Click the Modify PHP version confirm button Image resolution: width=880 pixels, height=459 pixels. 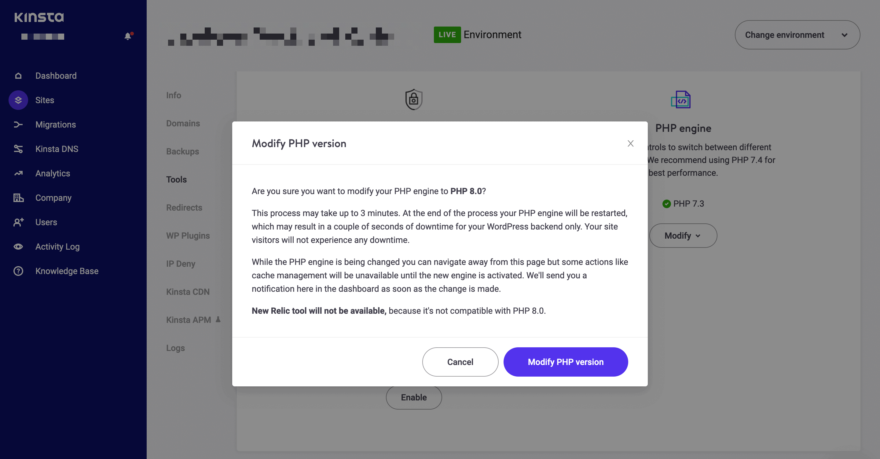(x=566, y=361)
